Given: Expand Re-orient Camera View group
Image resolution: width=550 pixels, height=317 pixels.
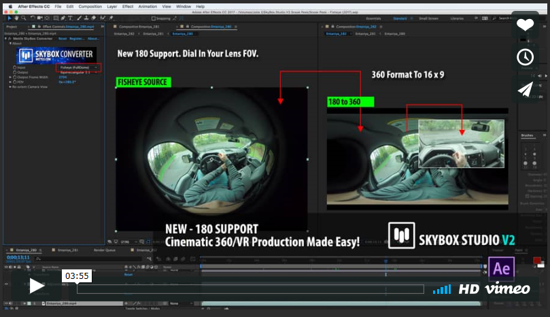Looking at the screenshot, I should click(10, 86).
